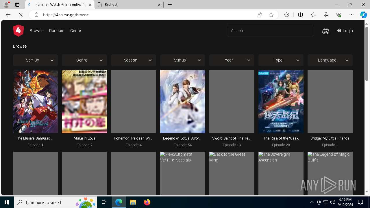Open the Windows Start menu
Viewport: 370px width, 208px height.
[7, 202]
